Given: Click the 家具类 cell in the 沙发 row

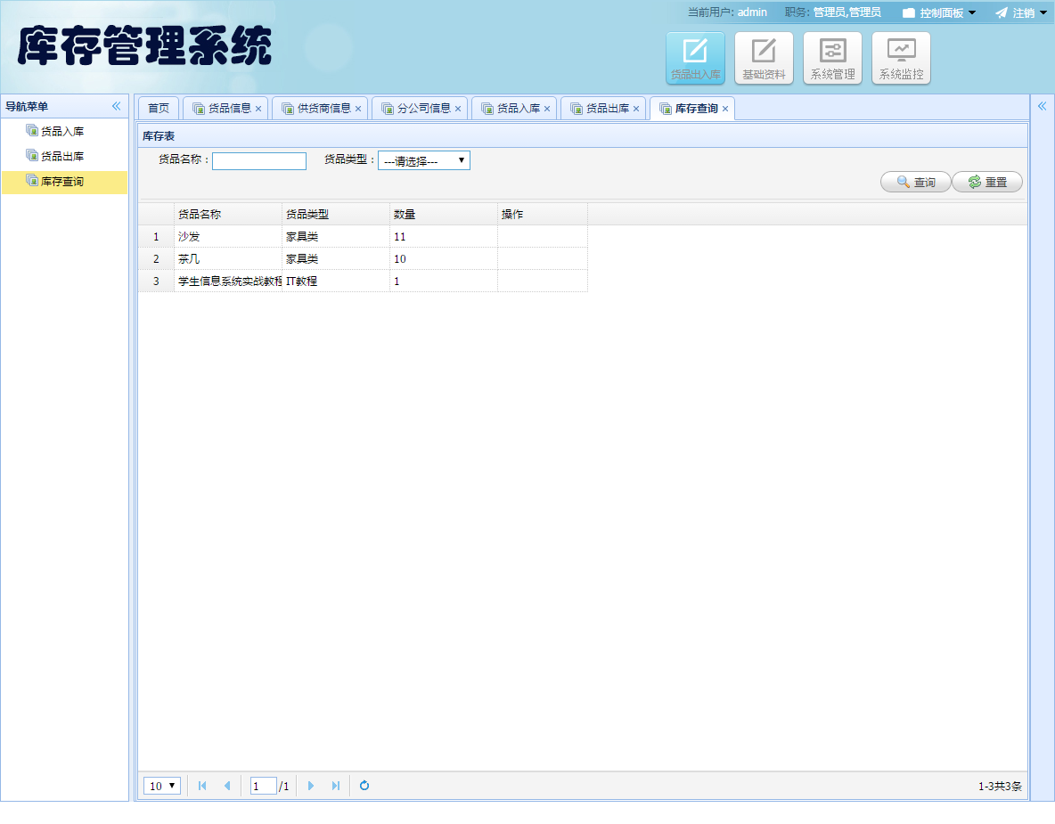Looking at the screenshot, I should tap(336, 237).
